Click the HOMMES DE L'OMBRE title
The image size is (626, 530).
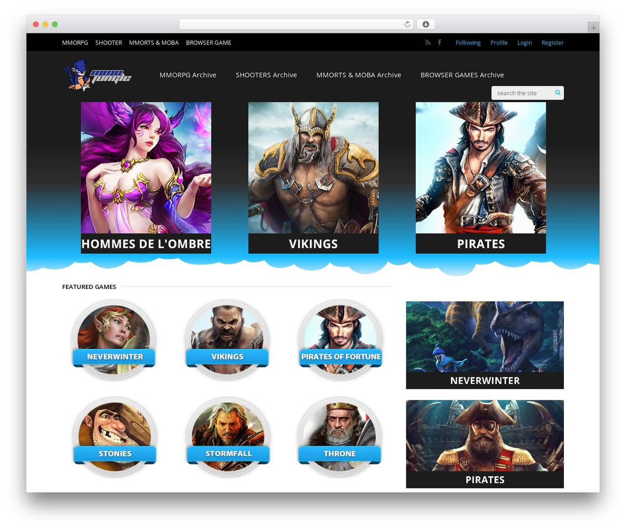click(x=146, y=243)
